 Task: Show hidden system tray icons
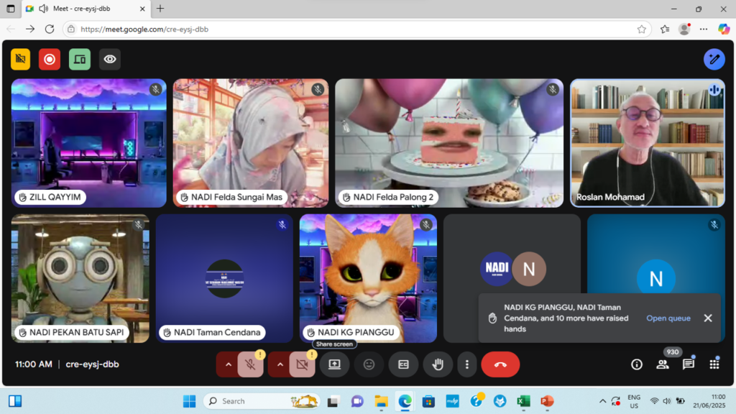pos(602,401)
